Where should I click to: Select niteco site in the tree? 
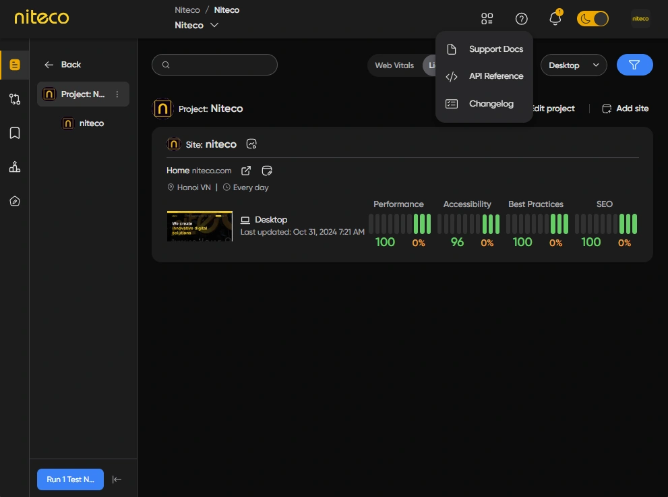coord(84,123)
